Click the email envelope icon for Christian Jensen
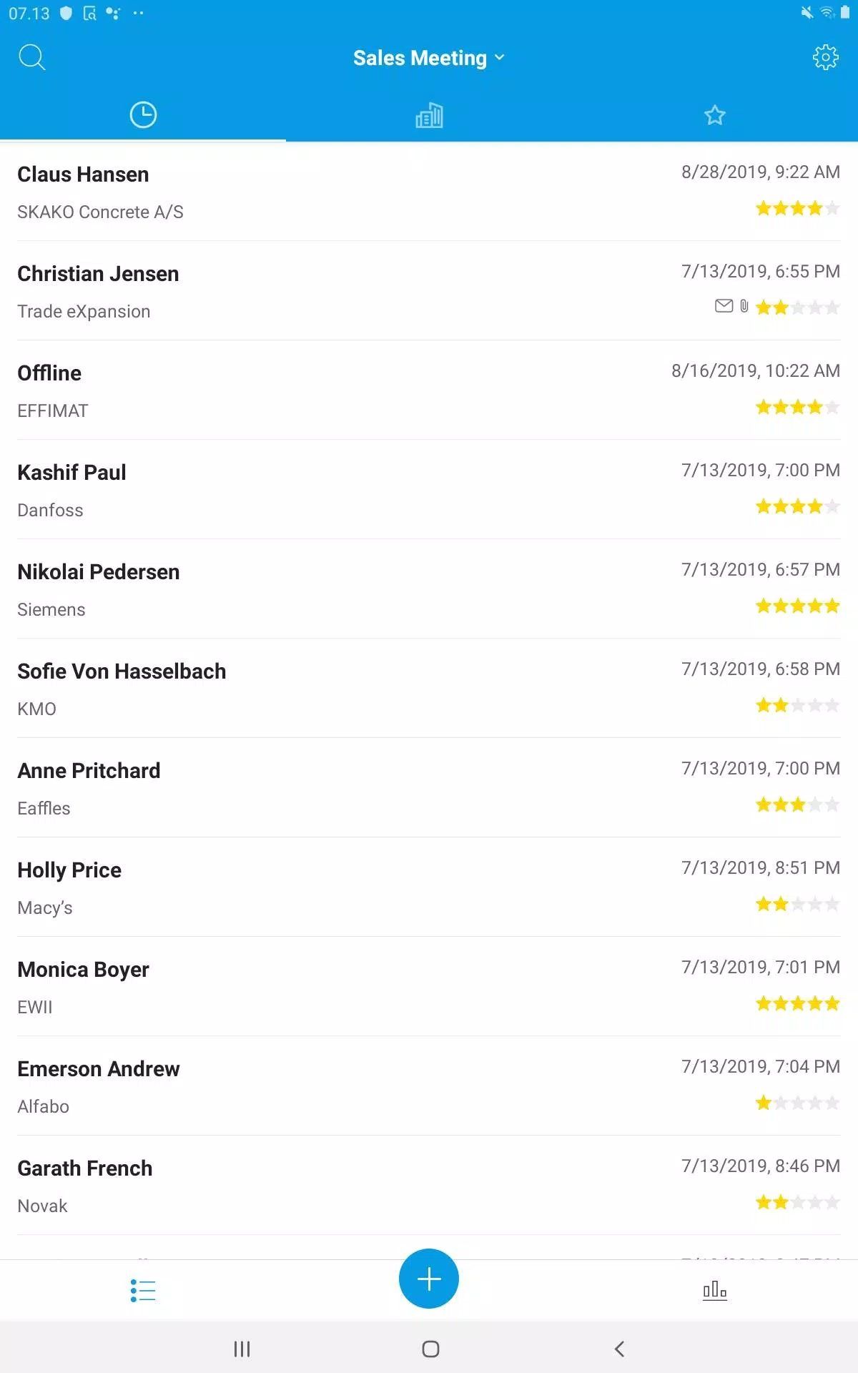Screen dimensions: 858x1373 point(724,307)
